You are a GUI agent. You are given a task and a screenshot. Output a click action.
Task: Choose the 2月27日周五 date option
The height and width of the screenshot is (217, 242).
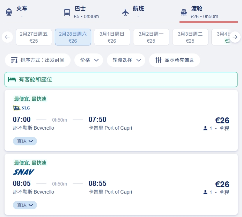[x=34, y=37]
